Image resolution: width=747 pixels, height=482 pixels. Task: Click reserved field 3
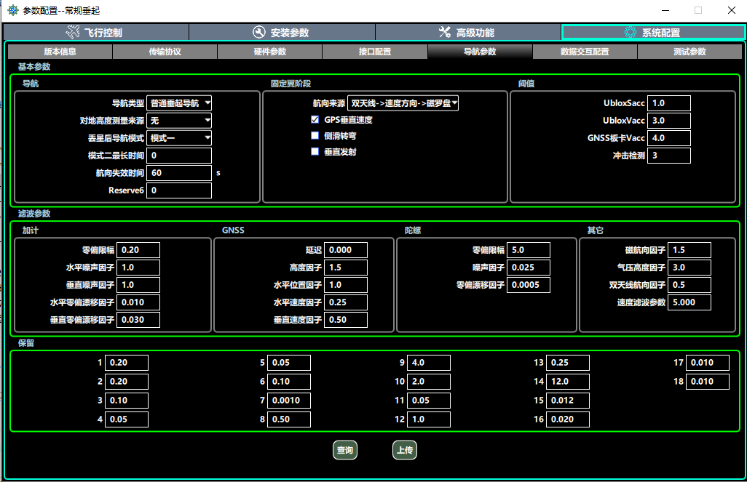(x=127, y=400)
